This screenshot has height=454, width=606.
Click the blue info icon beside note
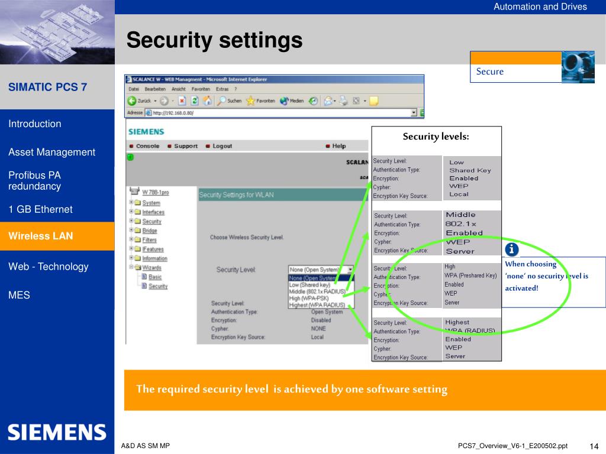512,249
